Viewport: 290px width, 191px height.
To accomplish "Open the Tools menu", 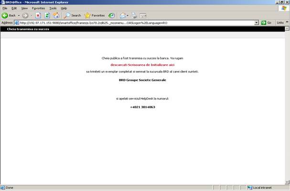I will 53,8.
